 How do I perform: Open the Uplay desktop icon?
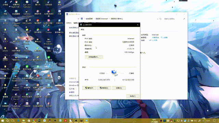[x=49, y=49]
